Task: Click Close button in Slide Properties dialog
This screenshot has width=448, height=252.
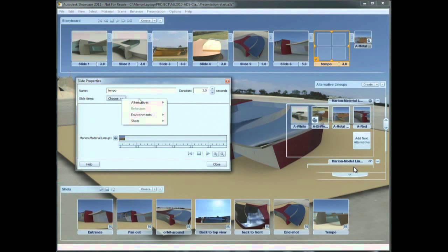Action: [x=217, y=164]
